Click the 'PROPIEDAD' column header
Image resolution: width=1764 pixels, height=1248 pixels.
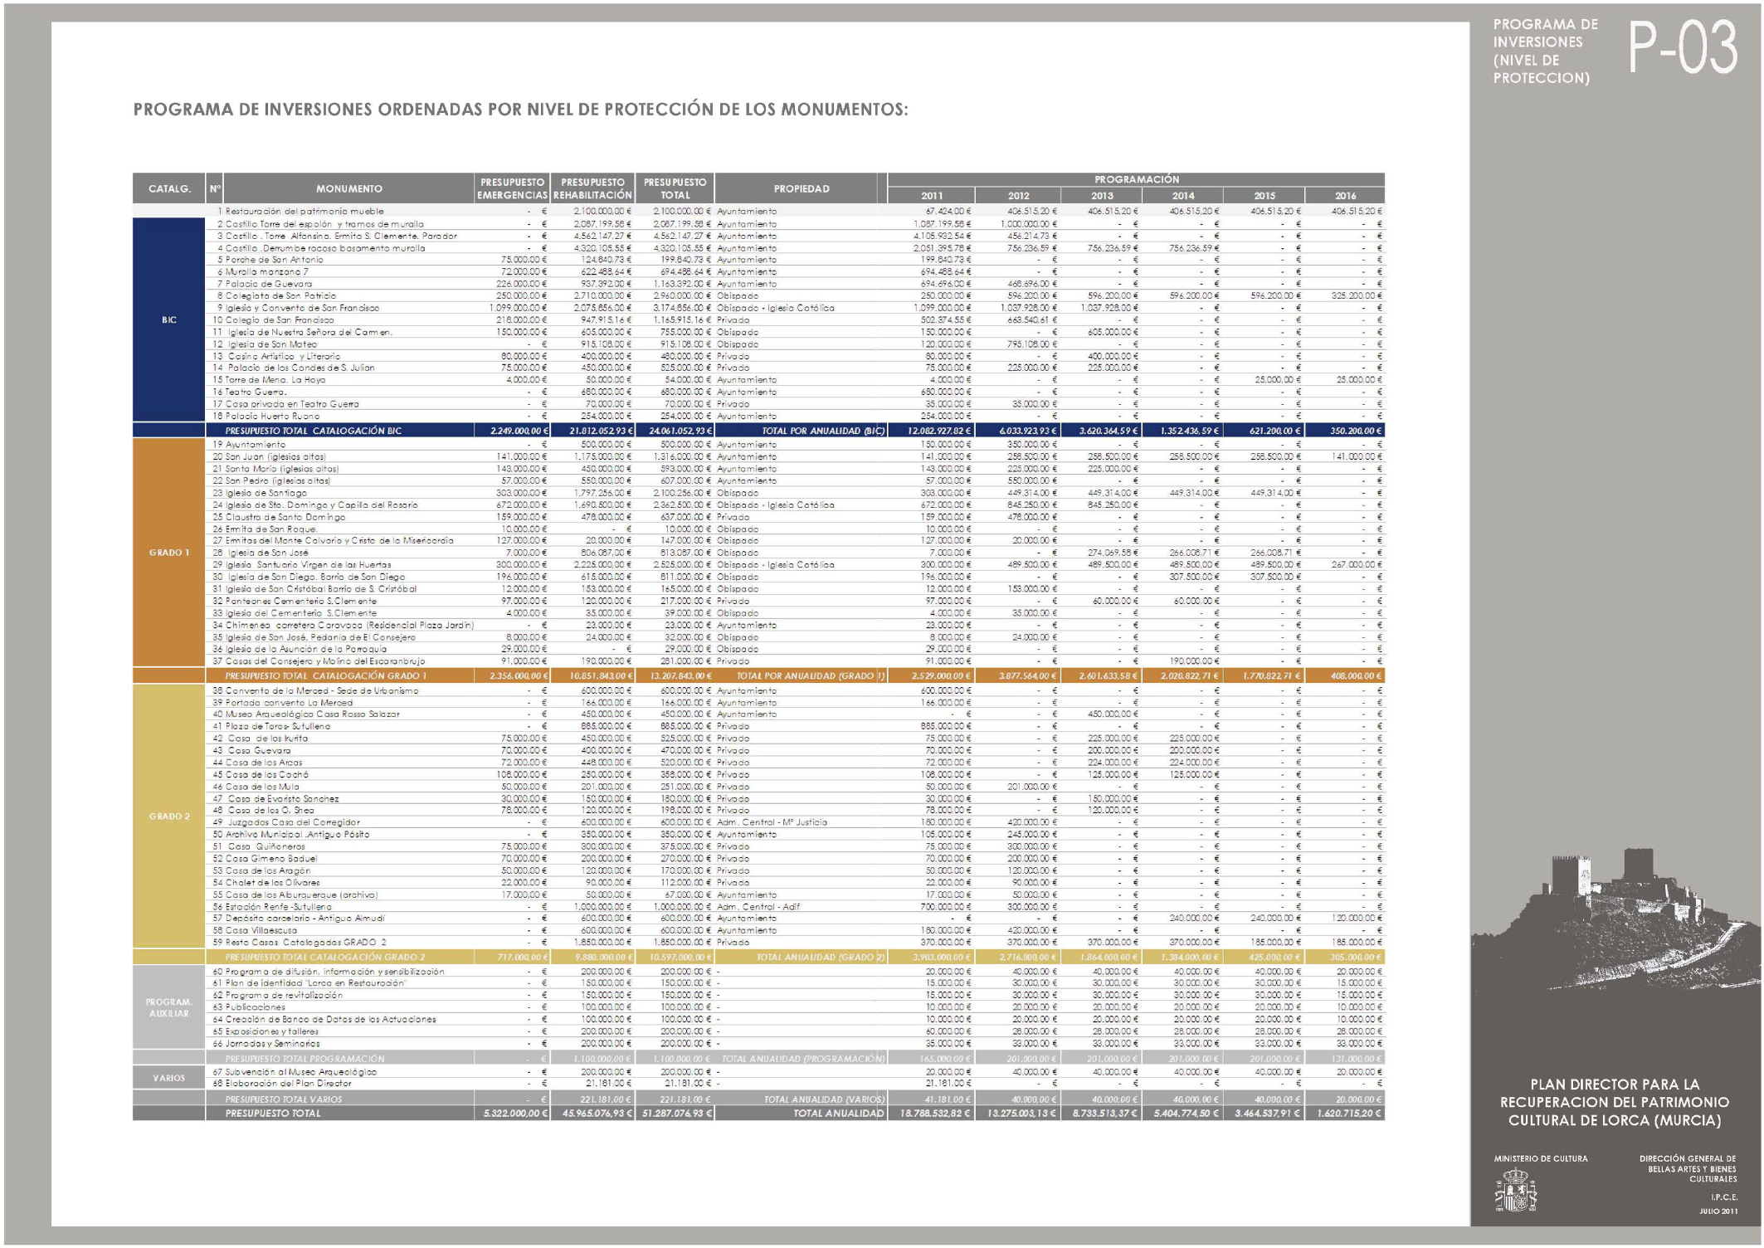pyautogui.click(x=801, y=188)
